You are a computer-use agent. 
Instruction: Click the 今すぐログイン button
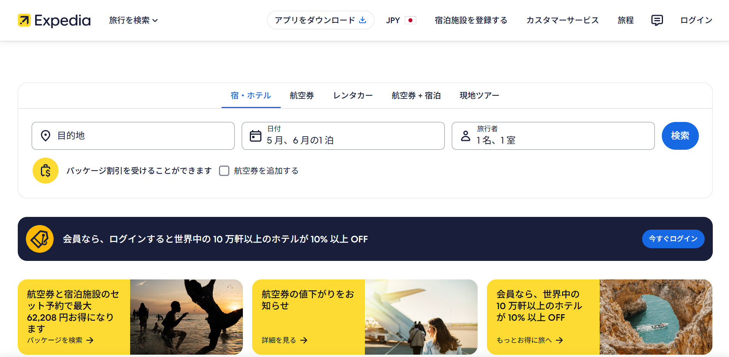coord(673,239)
